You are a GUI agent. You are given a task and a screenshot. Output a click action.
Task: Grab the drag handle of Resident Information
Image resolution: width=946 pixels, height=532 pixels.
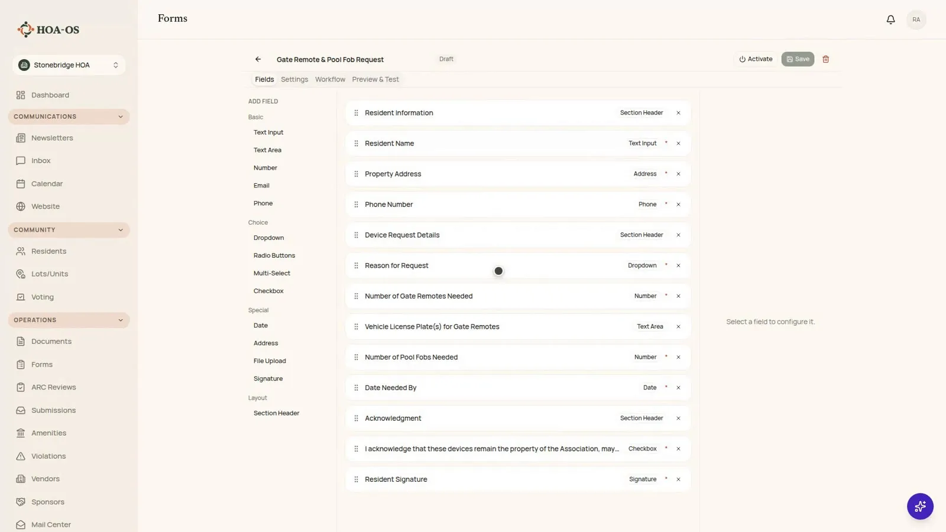click(x=356, y=113)
